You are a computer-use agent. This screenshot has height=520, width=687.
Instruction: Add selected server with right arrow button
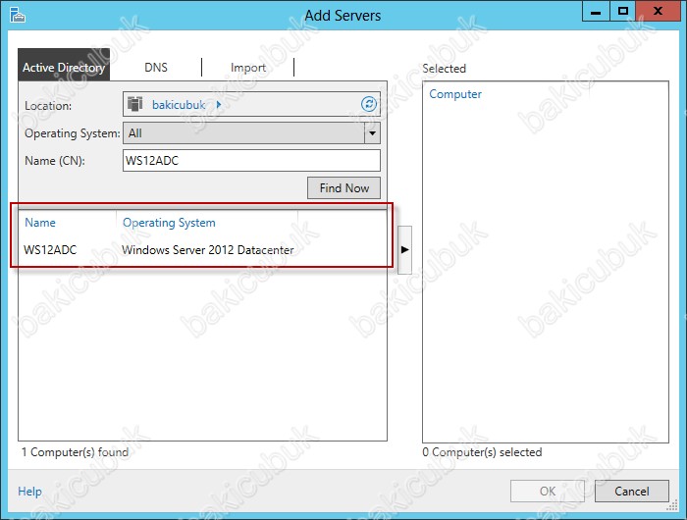404,250
